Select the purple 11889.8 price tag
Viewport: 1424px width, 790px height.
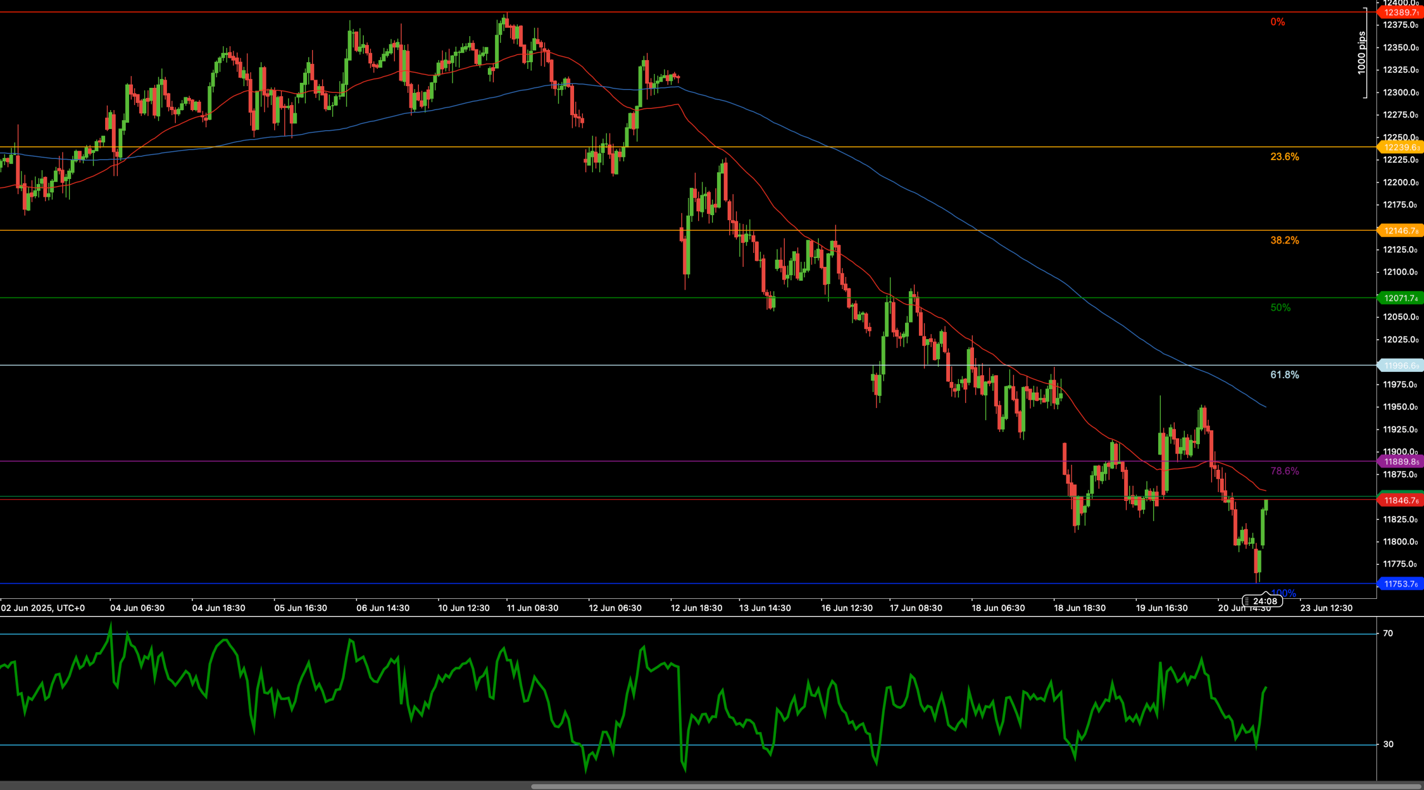click(1400, 462)
